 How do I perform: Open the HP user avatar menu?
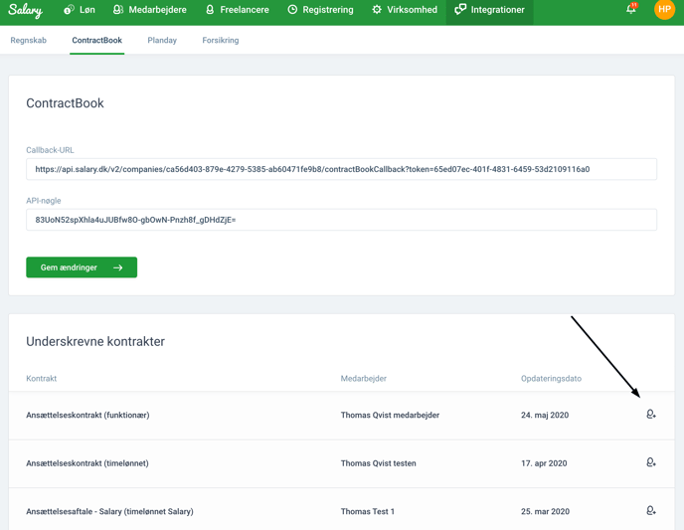click(664, 9)
